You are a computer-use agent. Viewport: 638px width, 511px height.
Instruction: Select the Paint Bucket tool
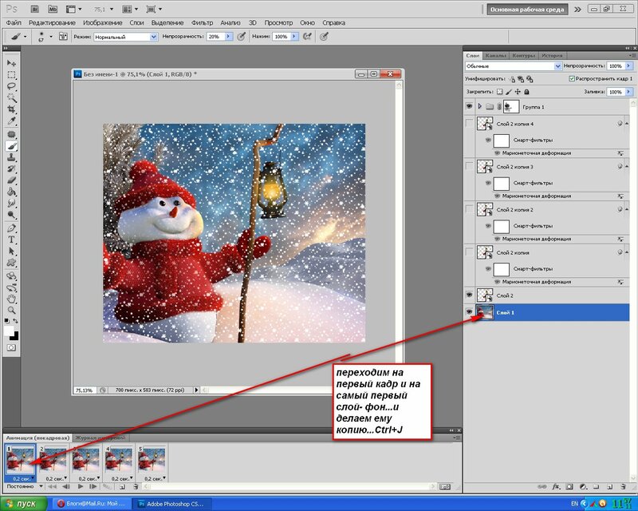(x=11, y=192)
